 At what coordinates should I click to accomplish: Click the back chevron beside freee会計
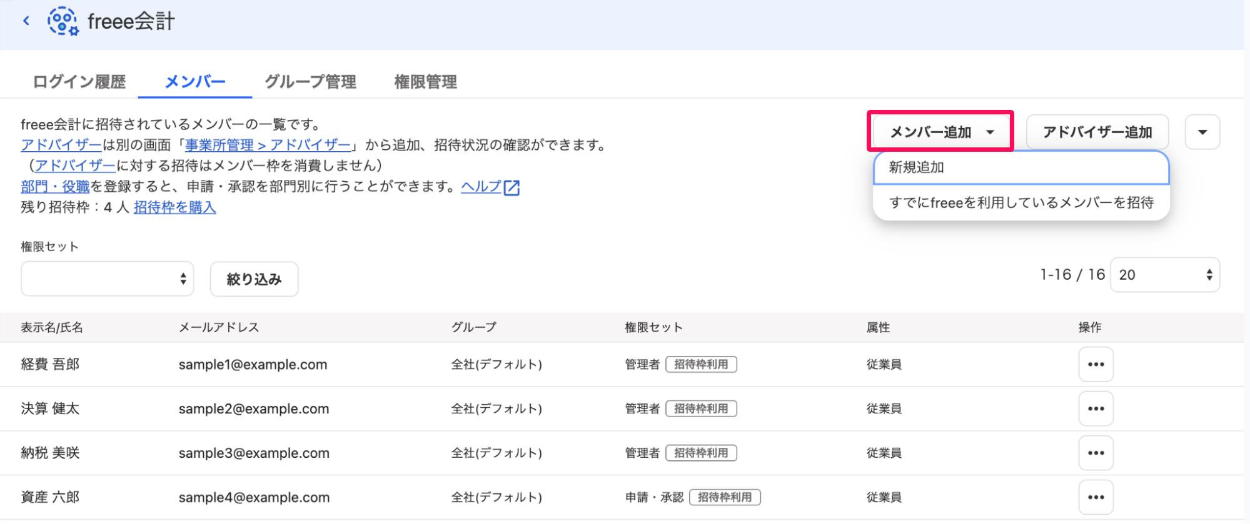pos(26,21)
